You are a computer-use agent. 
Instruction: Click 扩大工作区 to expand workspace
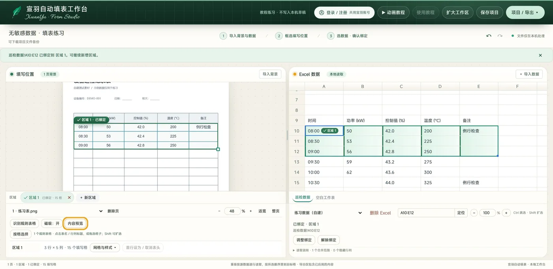(457, 12)
